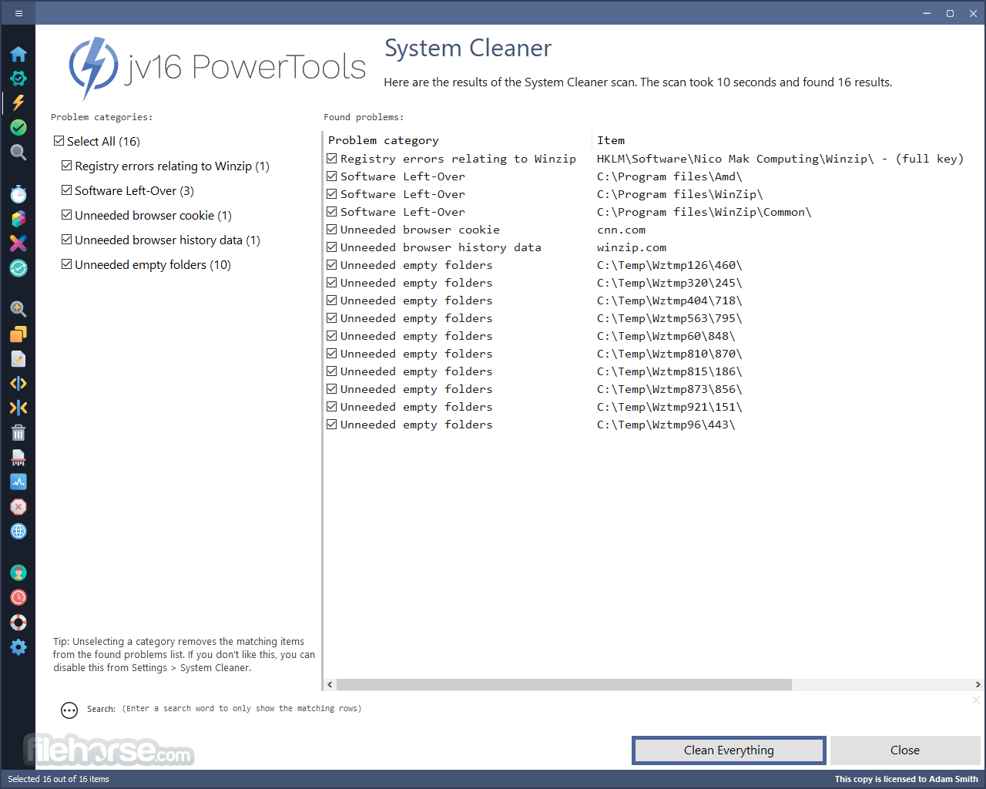Select the item text C:\Temp\Wztmp815\186\
The image size is (986, 789).
pos(669,371)
